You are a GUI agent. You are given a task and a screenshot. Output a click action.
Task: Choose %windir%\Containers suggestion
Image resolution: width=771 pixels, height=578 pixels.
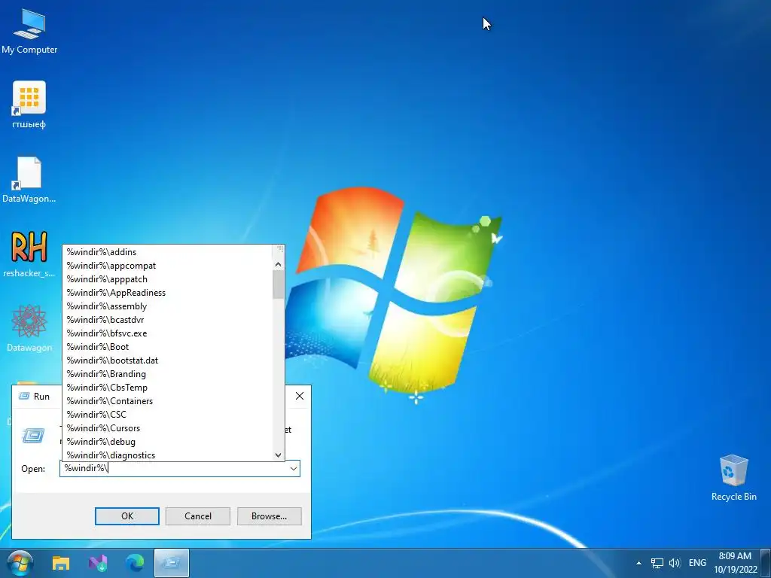(x=167, y=401)
